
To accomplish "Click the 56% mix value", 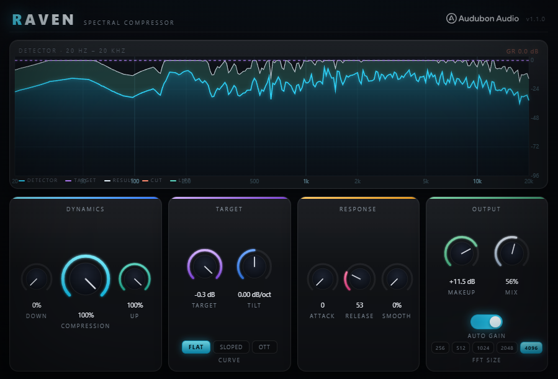I will 511,281.
